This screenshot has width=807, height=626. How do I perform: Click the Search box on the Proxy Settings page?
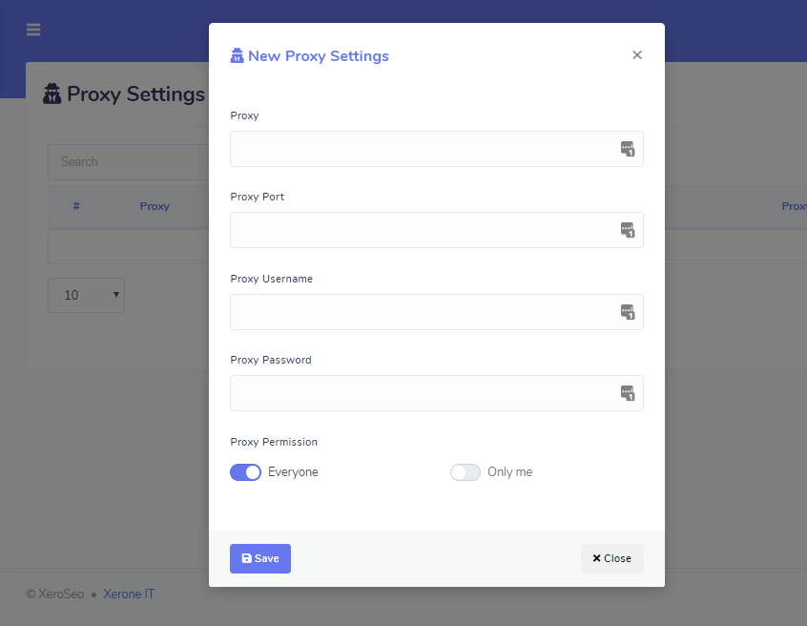pyautogui.click(x=128, y=162)
